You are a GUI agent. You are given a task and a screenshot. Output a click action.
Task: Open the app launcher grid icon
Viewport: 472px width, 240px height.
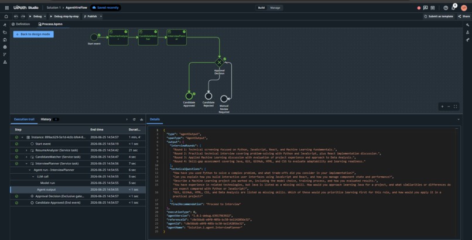point(6,8)
